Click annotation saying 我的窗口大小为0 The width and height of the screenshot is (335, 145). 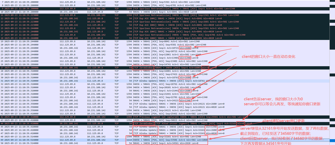tap(273, 99)
